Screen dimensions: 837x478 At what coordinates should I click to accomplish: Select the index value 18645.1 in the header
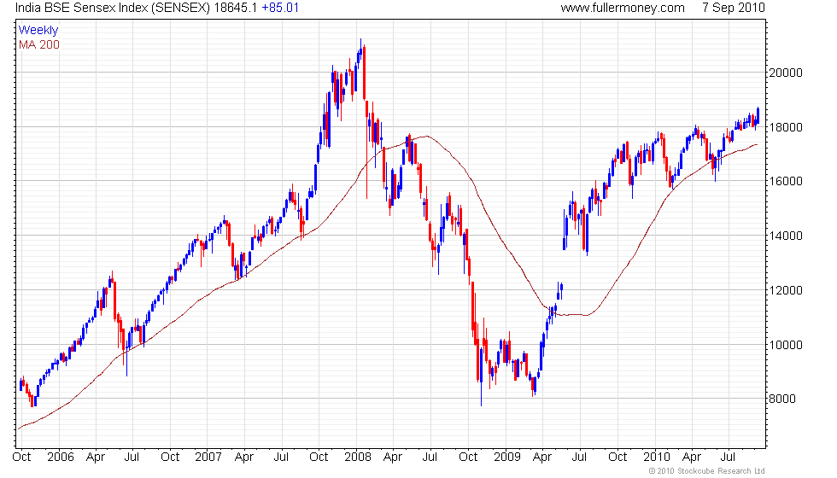(x=236, y=8)
